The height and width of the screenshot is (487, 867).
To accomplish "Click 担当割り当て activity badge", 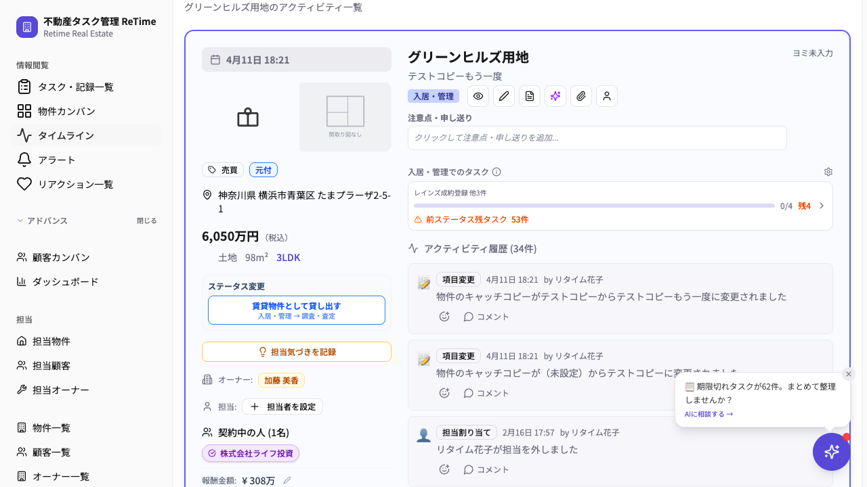I will point(467,432).
